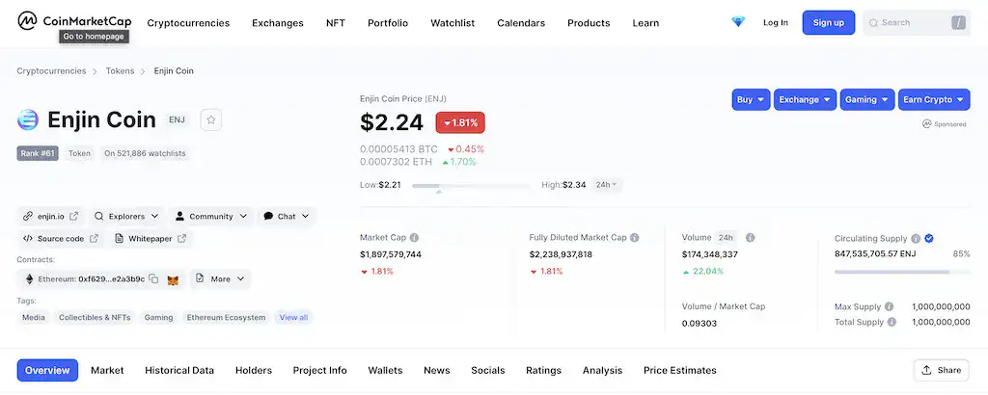The width and height of the screenshot is (988, 395).
Task: Open the Earn Crypto dropdown
Action: (x=934, y=99)
